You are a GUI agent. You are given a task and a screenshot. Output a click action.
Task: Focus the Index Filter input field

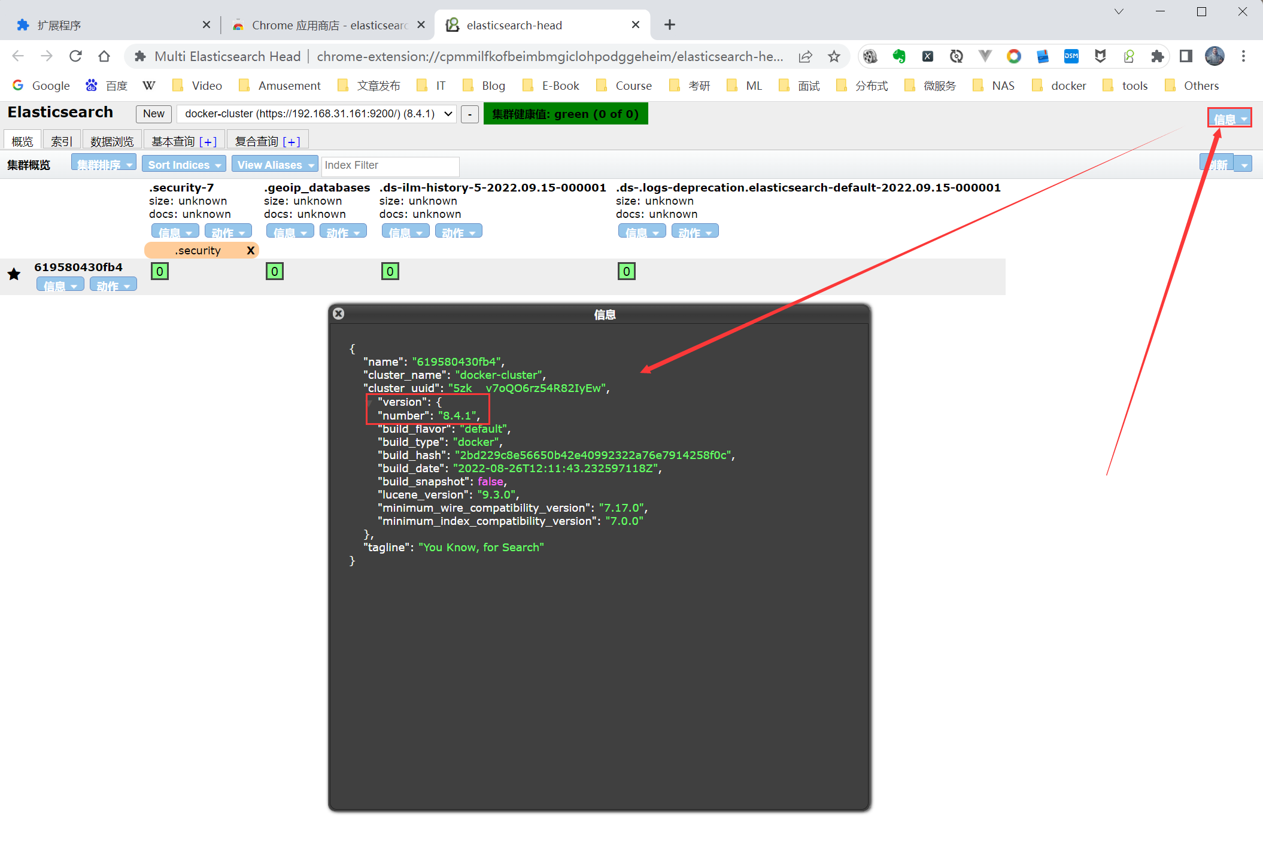pos(390,165)
